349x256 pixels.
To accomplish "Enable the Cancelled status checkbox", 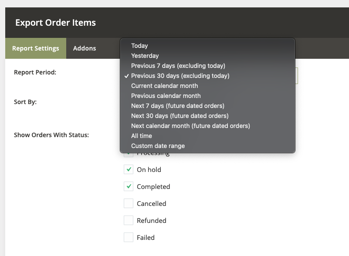I will [129, 203].
